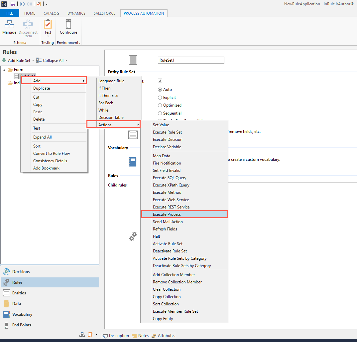Screen dimensions: 357x342
Task: Open the Add Rule Set dropdown arrow
Action: click(33, 61)
